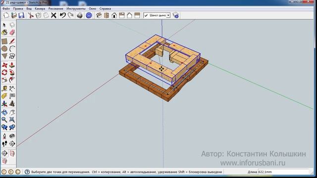Screen dimensions: 317x178
Task: Click the status bar help question icon
Action: [x=27, y=172]
